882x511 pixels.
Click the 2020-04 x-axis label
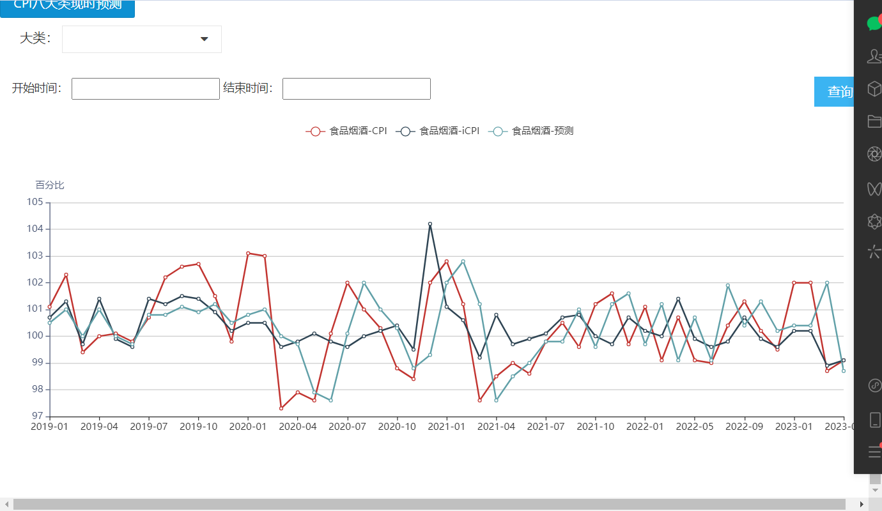coord(298,426)
